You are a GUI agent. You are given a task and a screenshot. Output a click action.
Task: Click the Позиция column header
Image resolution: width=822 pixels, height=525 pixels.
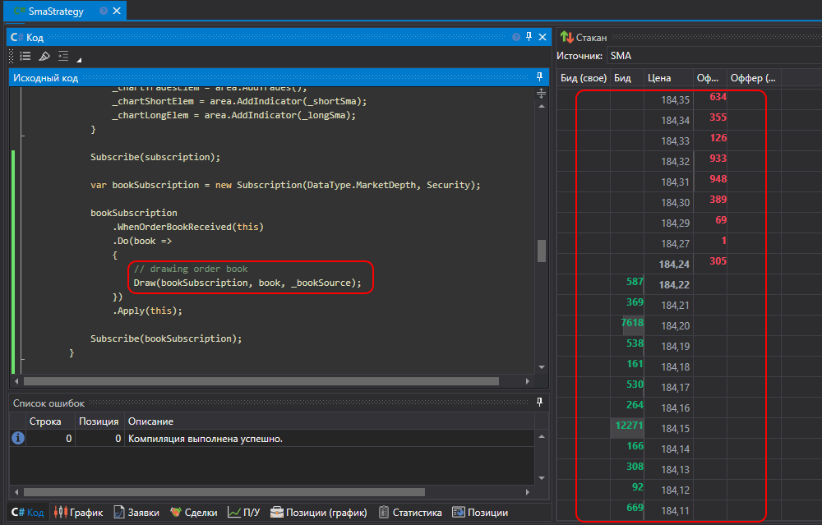pyautogui.click(x=99, y=421)
